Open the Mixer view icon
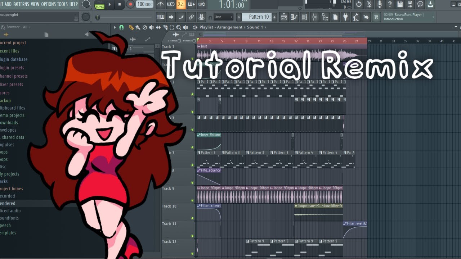461x259 pixels. coord(315,17)
